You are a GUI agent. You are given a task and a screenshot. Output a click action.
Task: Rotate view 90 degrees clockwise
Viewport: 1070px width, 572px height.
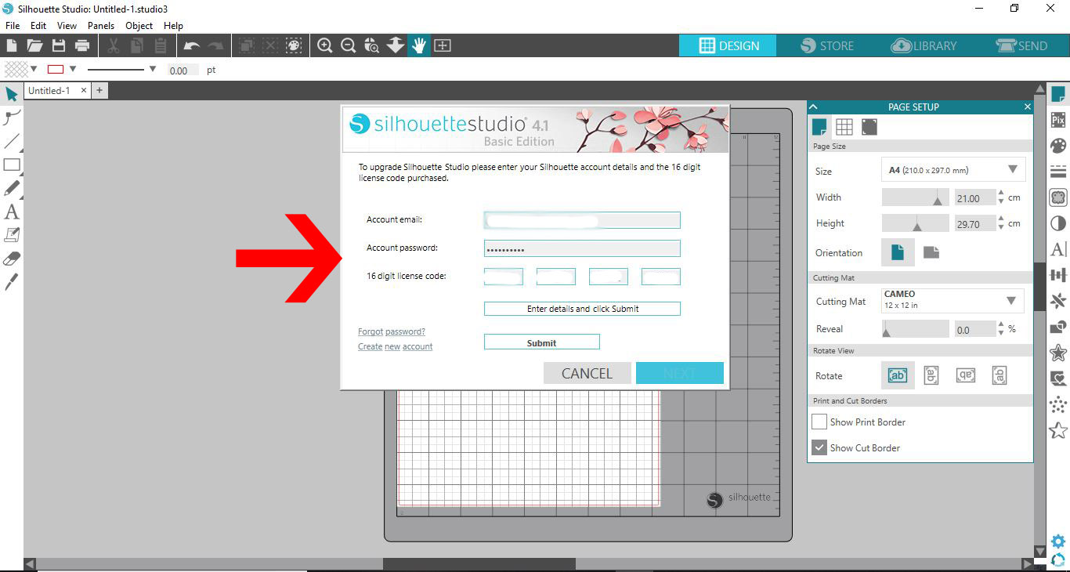click(x=931, y=376)
